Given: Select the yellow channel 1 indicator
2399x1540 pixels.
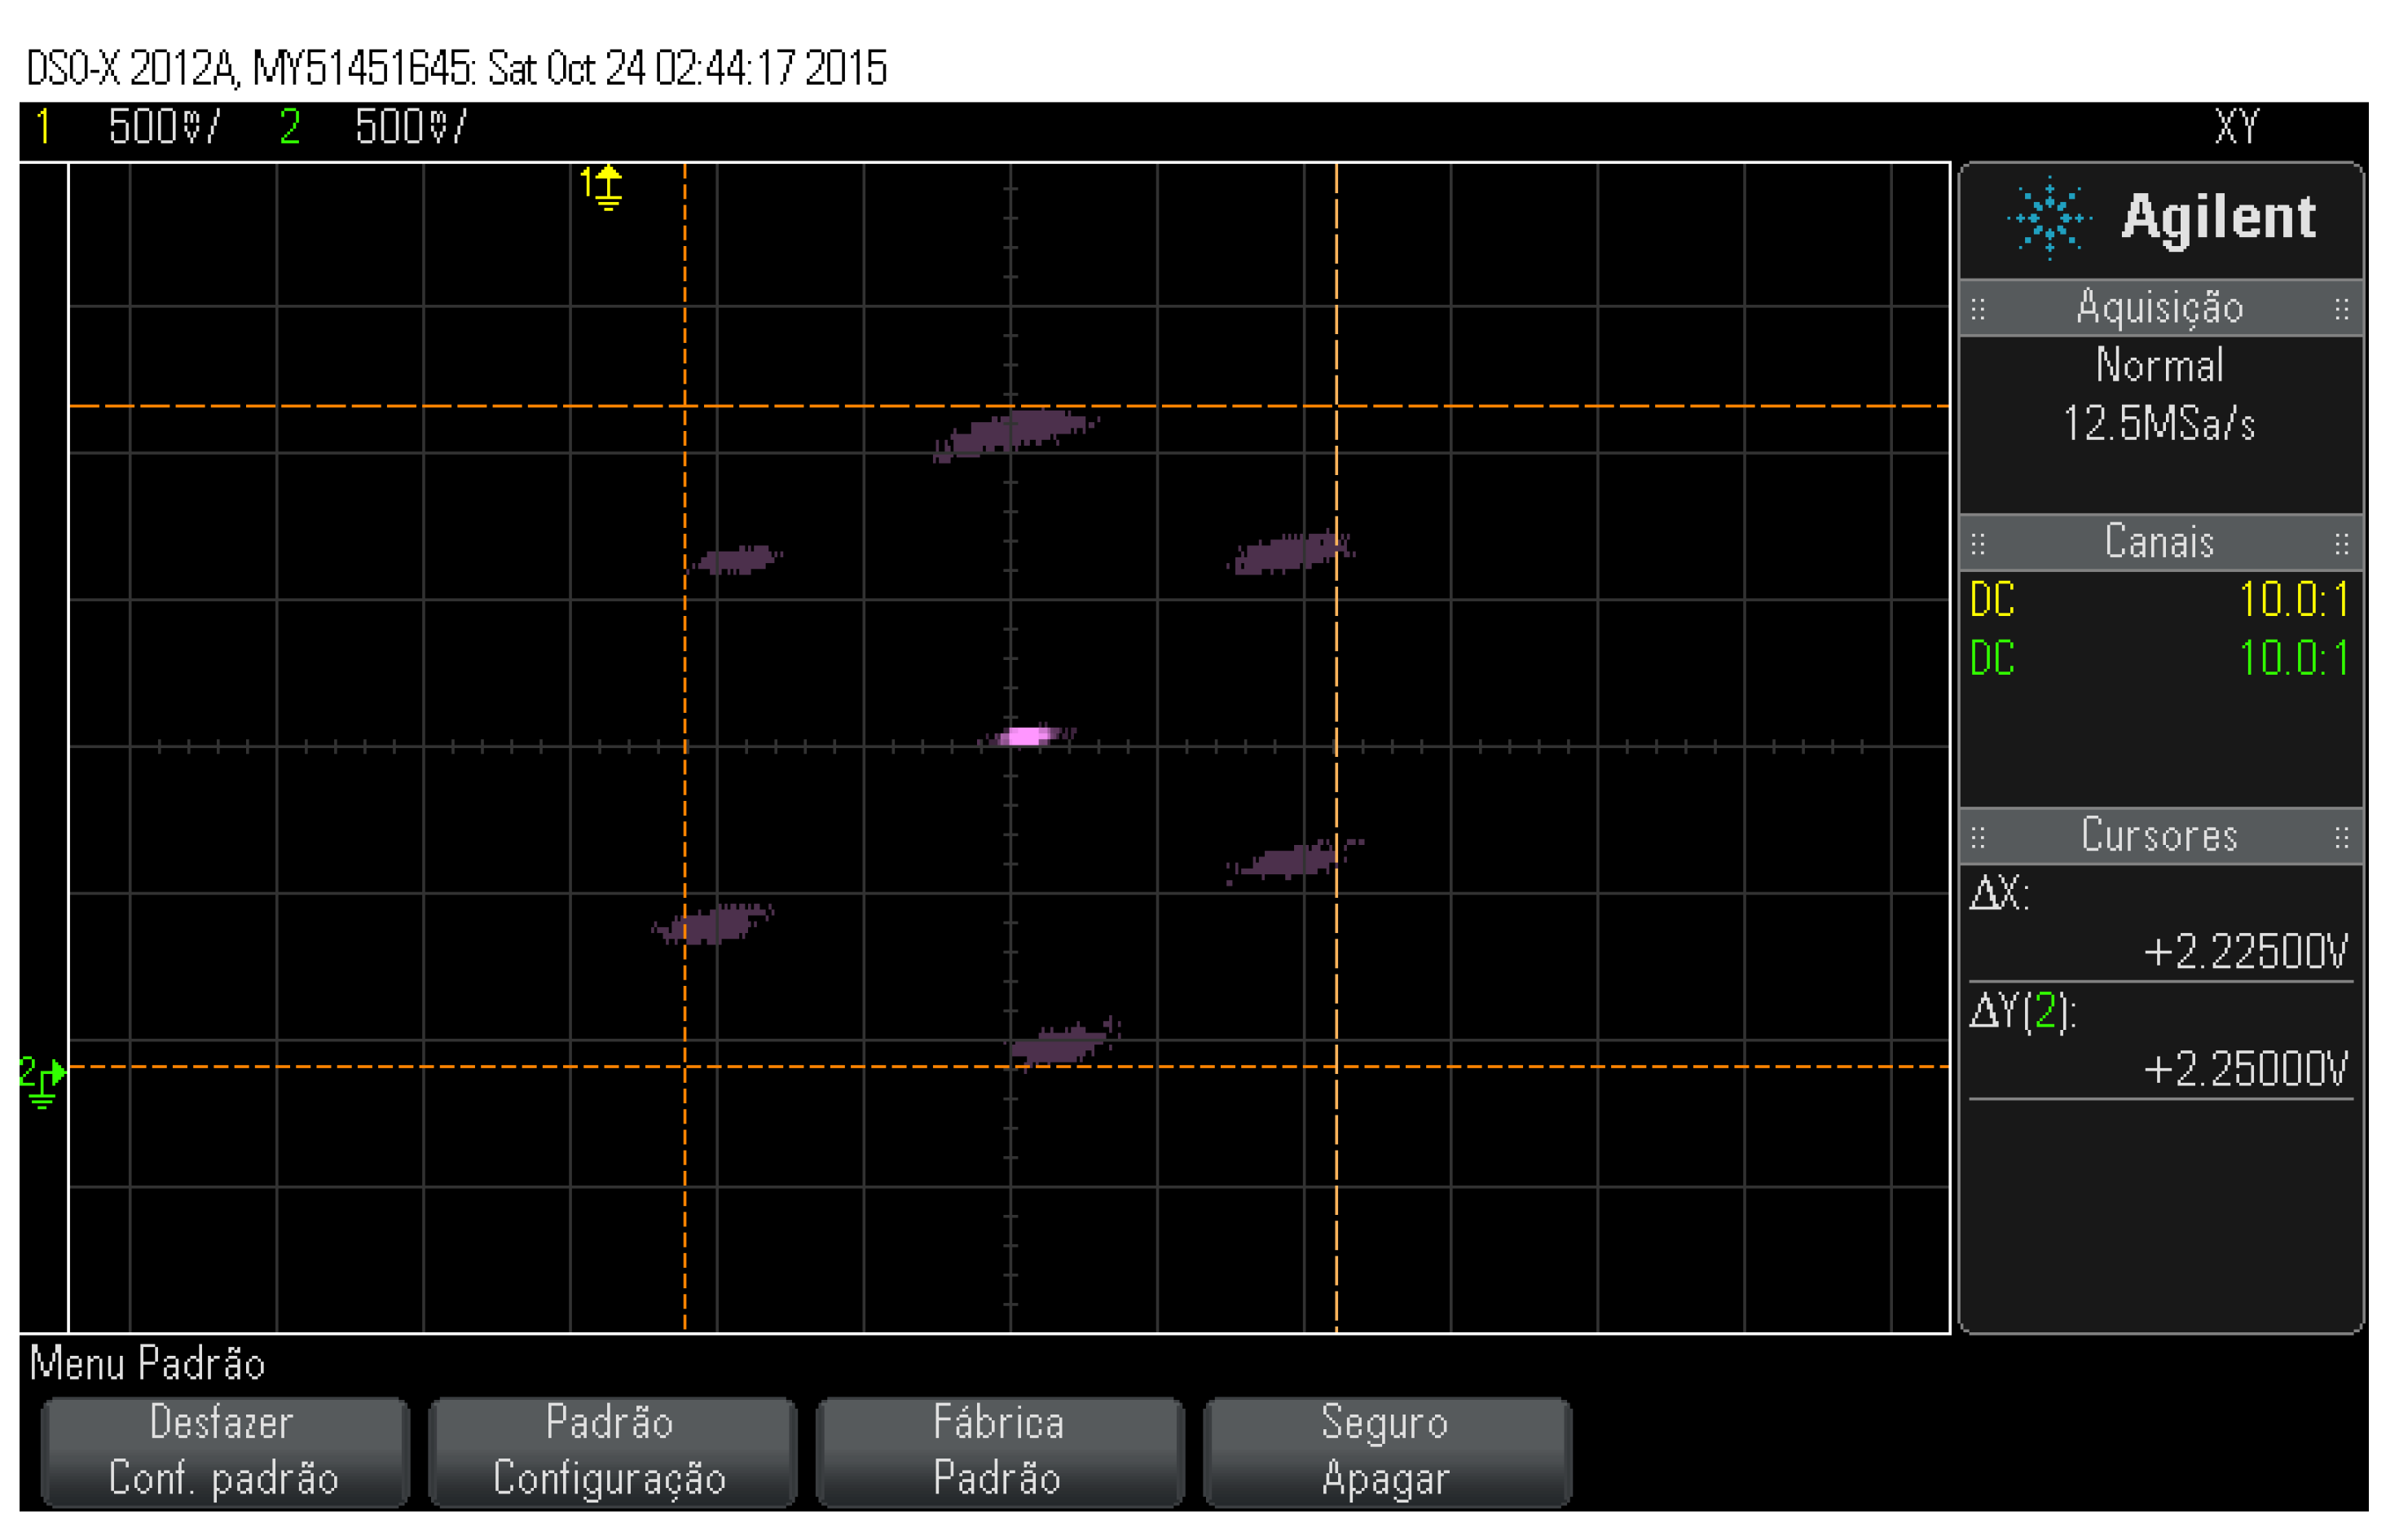Looking at the screenshot, I should click(43, 127).
